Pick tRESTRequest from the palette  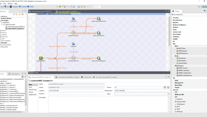point(183,51)
